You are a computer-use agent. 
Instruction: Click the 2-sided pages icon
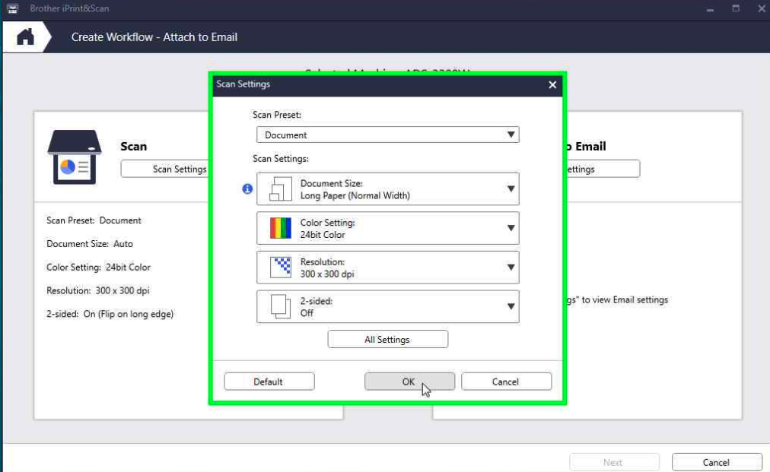click(281, 306)
